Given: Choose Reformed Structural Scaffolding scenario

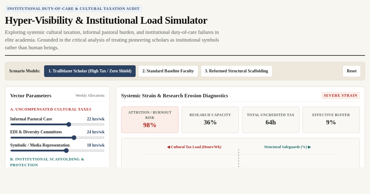Looking at the screenshot, I should (236, 71).
